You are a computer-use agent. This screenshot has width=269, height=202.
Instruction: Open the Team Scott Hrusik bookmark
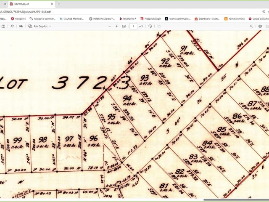click(178, 19)
